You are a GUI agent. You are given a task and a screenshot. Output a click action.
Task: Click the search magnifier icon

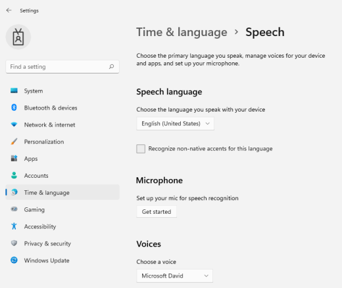click(x=111, y=66)
